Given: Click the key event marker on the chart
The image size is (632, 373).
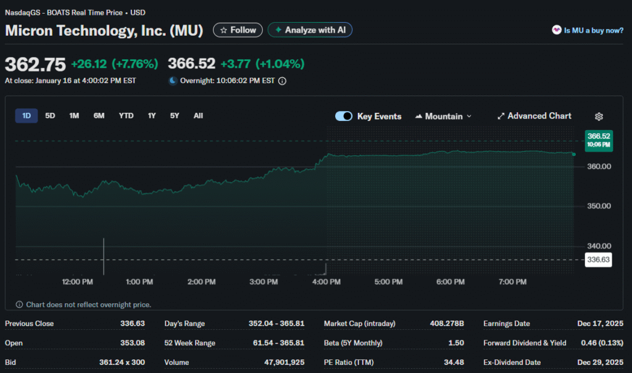Looking at the screenshot, I should click(104, 256).
